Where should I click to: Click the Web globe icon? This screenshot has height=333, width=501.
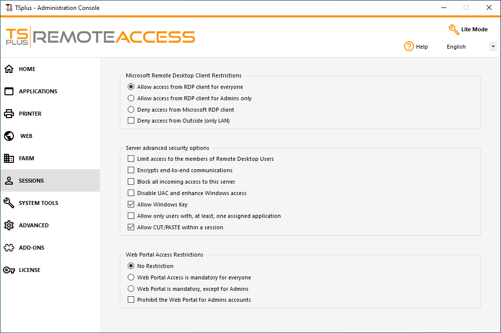coord(9,136)
